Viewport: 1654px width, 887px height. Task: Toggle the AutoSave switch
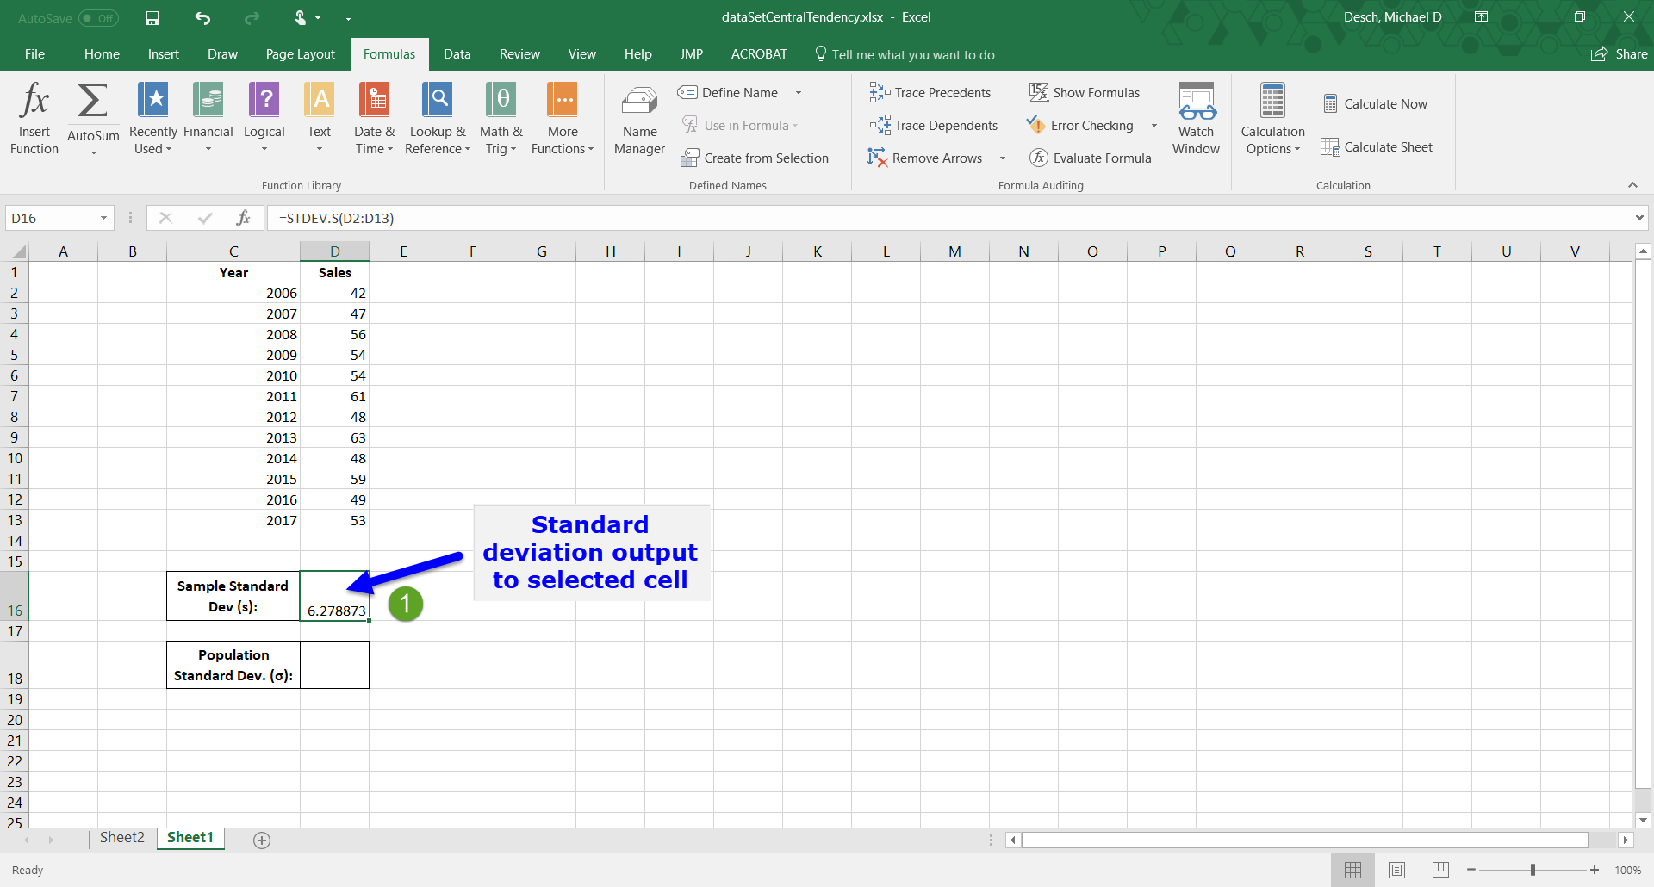pyautogui.click(x=98, y=18)
